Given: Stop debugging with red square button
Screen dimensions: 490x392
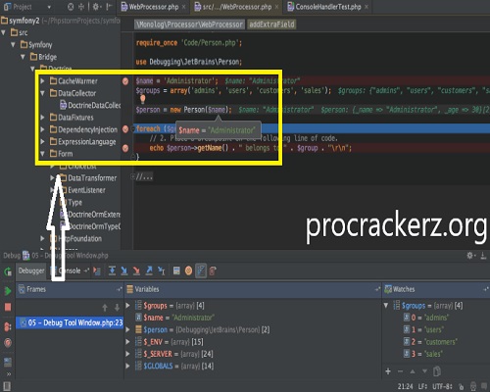Looking at the screenshot, I should pyautogui.click(x=8, y=307).
